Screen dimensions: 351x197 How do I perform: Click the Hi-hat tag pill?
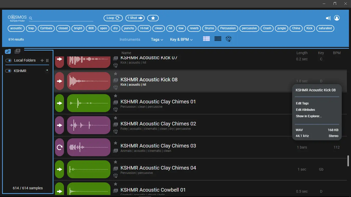[x=144, y=28]
